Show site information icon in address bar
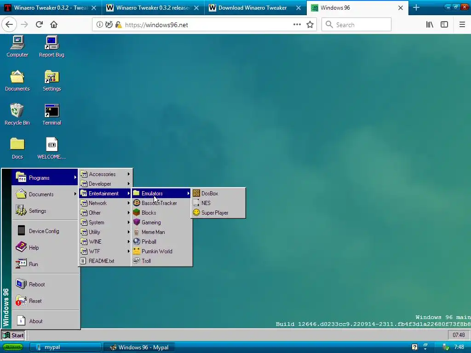Screen dimensions: 471x353 tap(99, 25)
